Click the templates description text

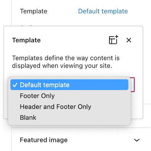66,62
